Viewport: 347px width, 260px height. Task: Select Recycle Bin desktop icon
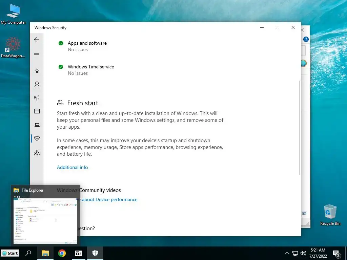pyautogui.click(x=330, y=215)
